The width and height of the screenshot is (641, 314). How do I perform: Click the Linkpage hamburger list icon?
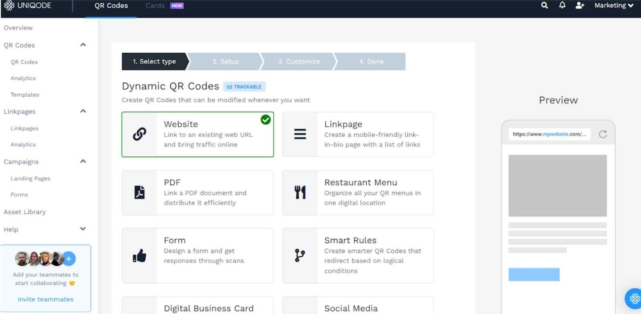[300, 134]
